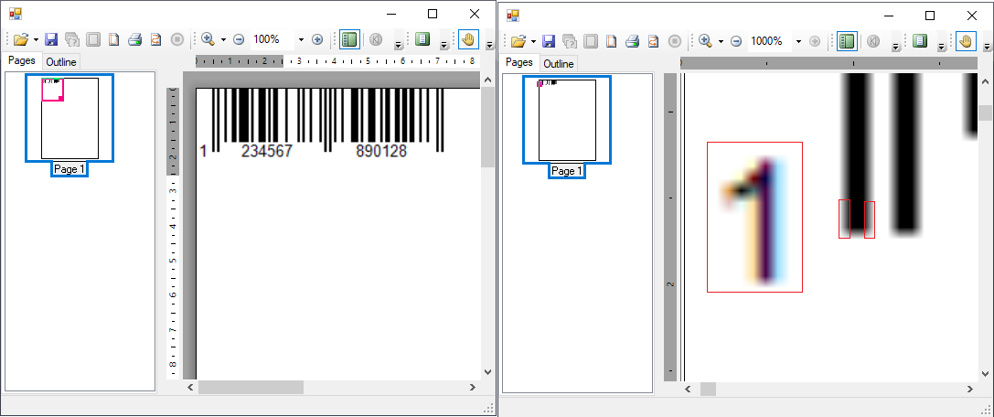Click the magnifier zoom tool in the 1000% window
Viewport: 994px width, 417px height.
coord(705,41)
